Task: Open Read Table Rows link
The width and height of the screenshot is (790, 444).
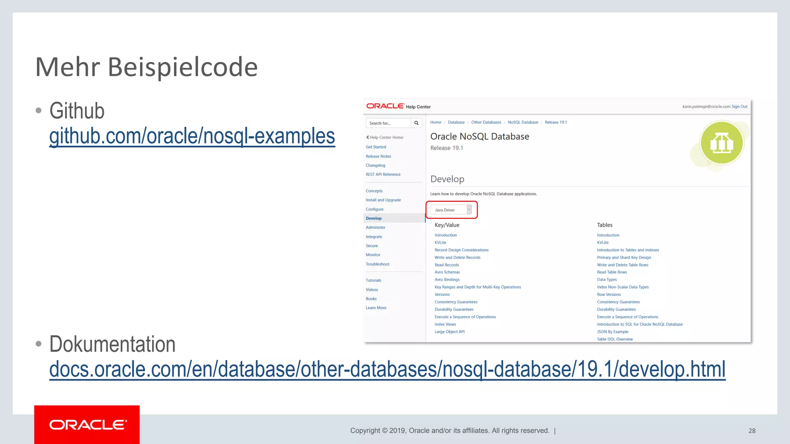Action: point(612,272)
